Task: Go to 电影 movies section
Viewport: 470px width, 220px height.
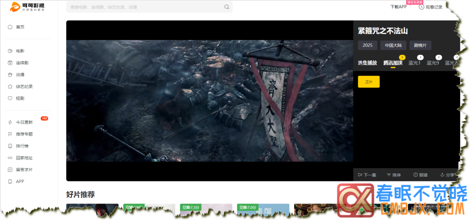Action: (20, 51)
